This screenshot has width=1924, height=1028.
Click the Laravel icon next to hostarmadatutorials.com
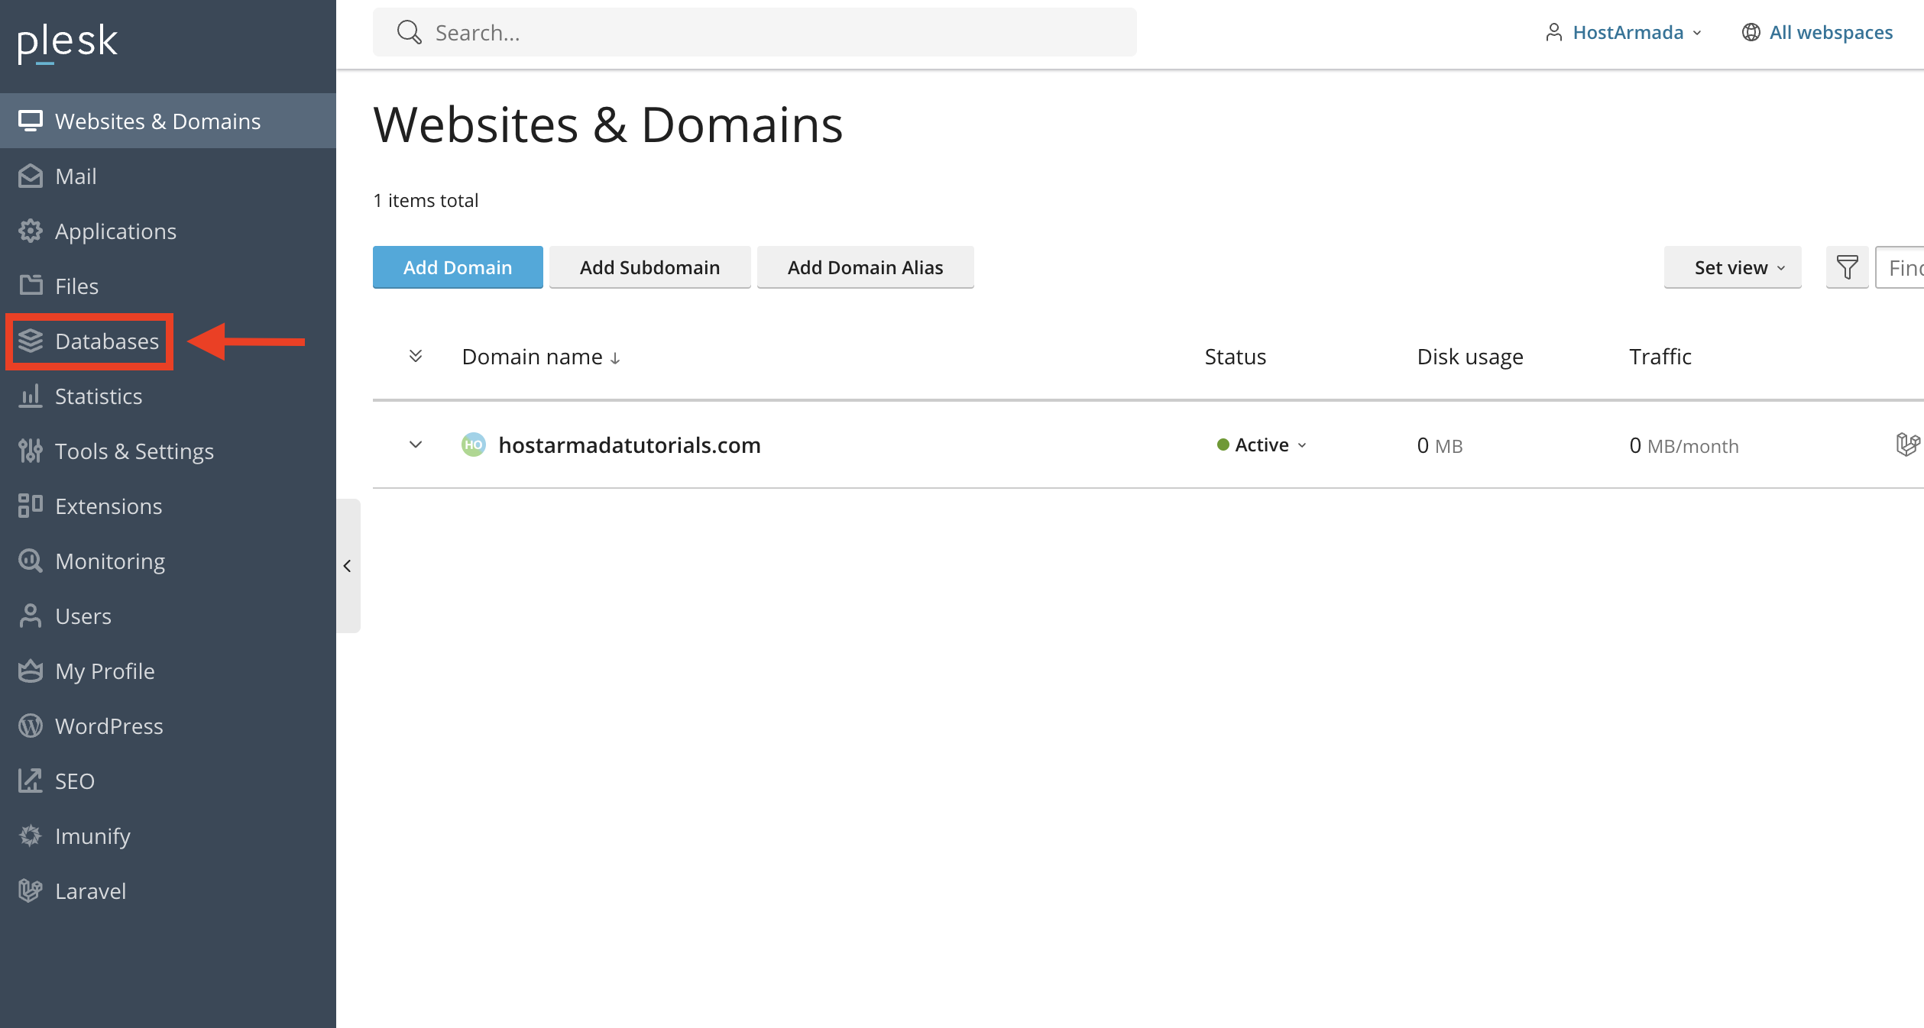click(x=1909, y=444)
